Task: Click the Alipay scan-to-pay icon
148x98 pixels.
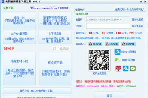Action: coord(117,52)
